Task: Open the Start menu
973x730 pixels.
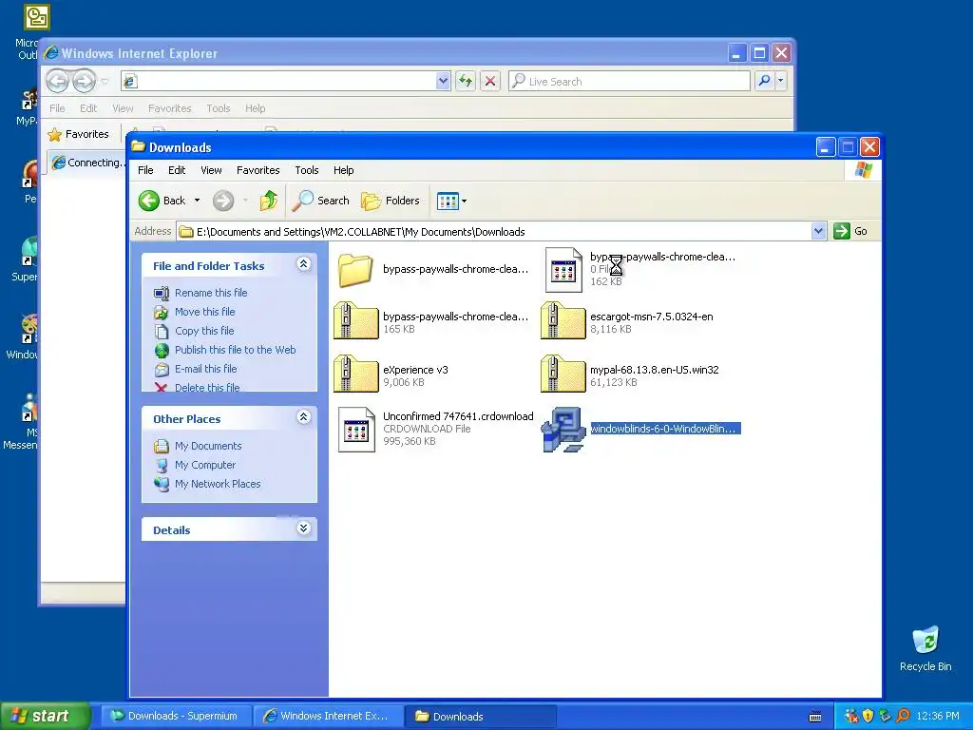Action: coord(44,716)
